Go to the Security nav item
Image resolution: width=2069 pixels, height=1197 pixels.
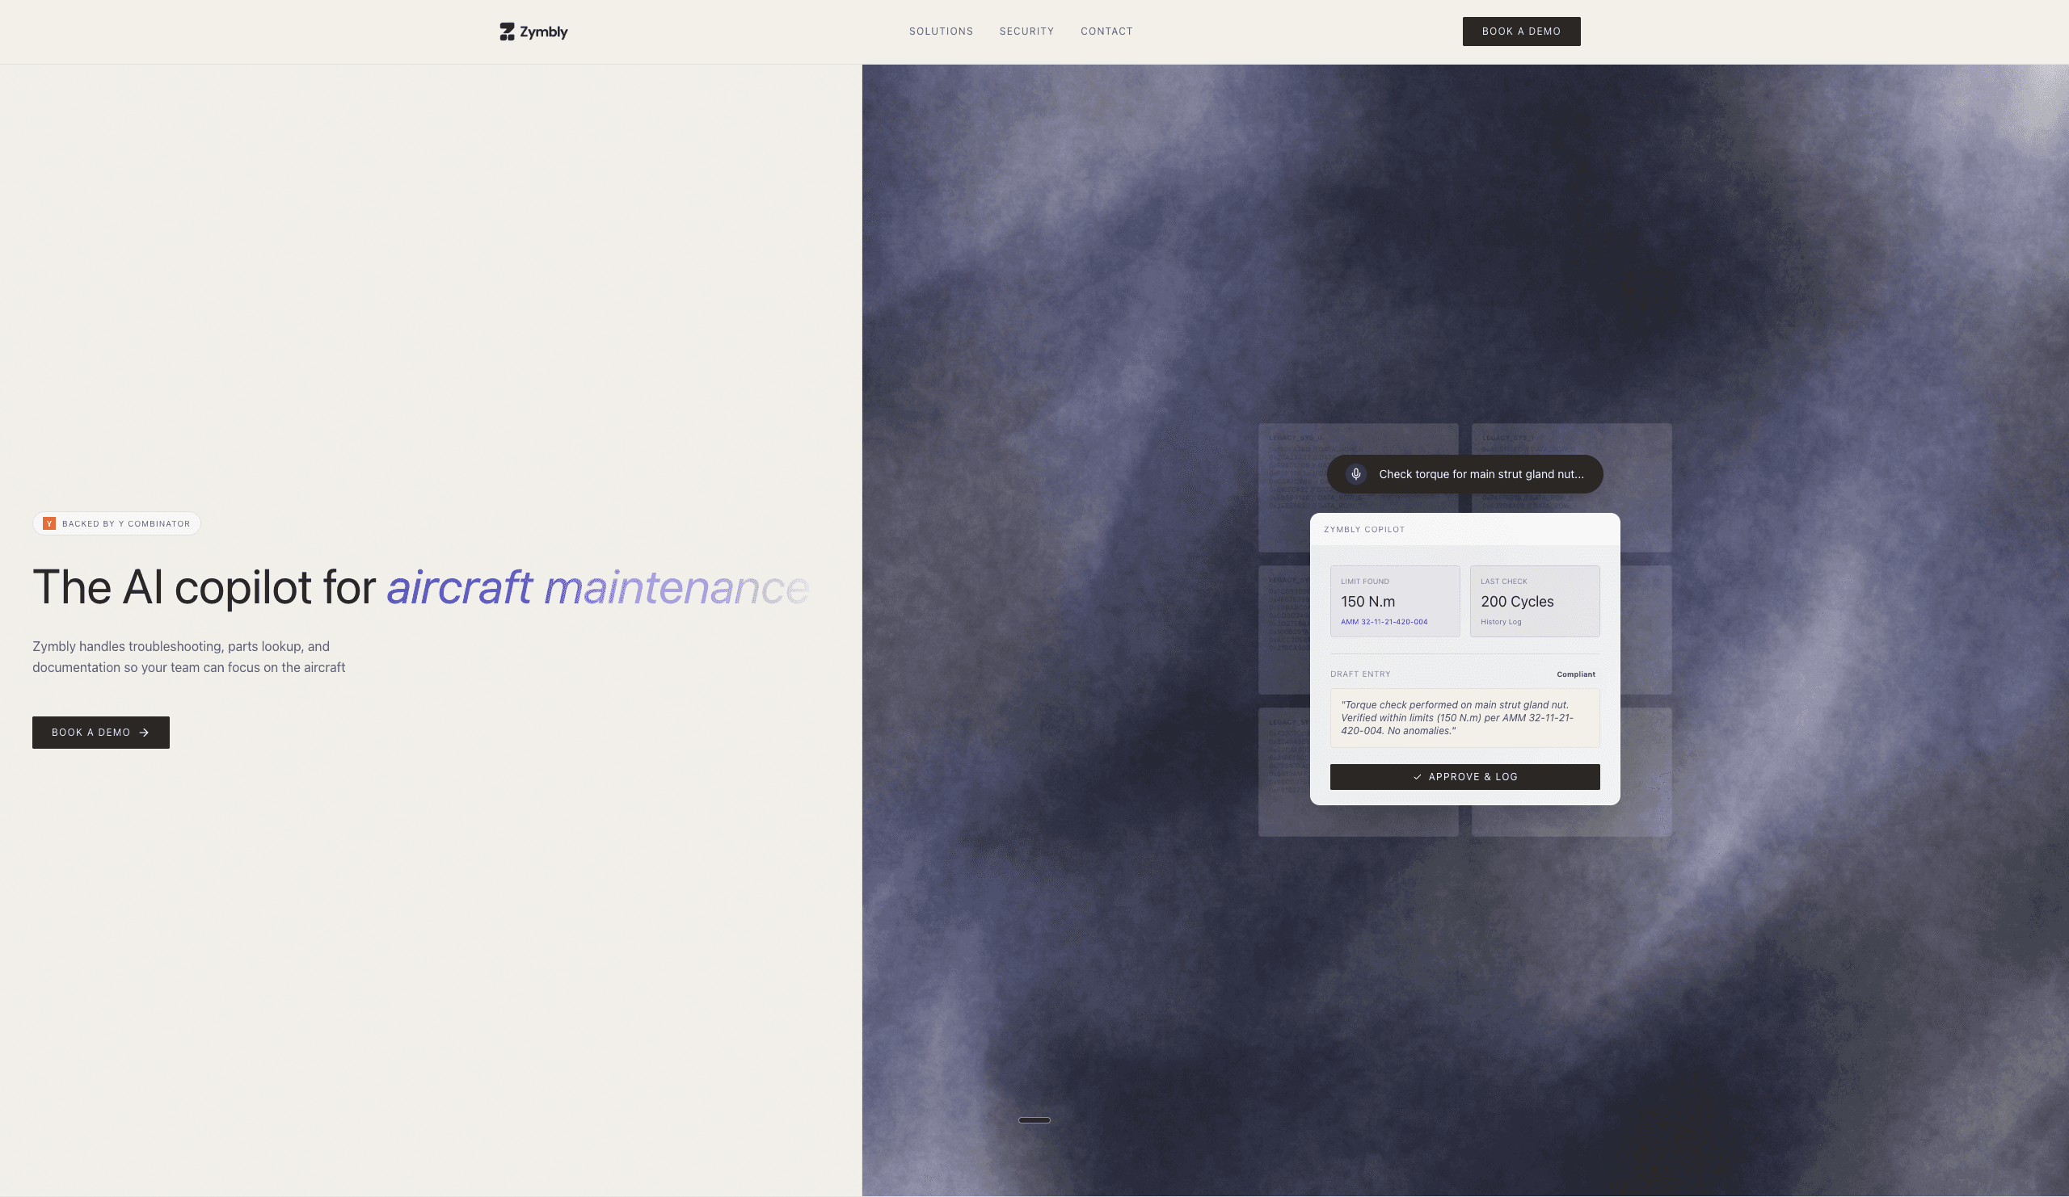coord(1026,31)
